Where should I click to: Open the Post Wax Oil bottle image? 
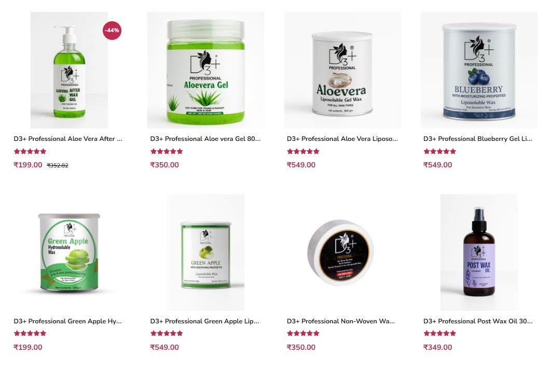479,252
